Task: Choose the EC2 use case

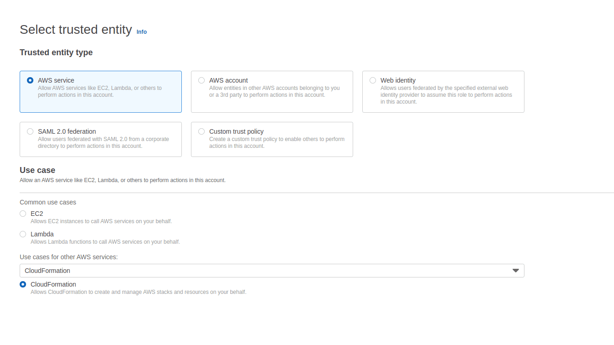Action: (x=23, y=214)
